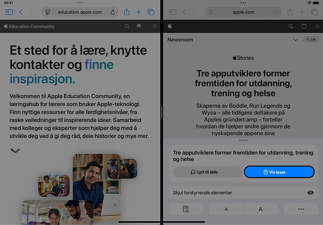
Task: Click the Søk search pill
Action: [311, 39]
